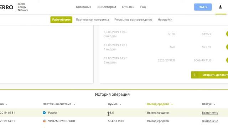Open the Вывод средств filter dropdown
Image resolution: width=228 pixels, height=128 pixels.
pyautogui.click(x=172, y=104)
